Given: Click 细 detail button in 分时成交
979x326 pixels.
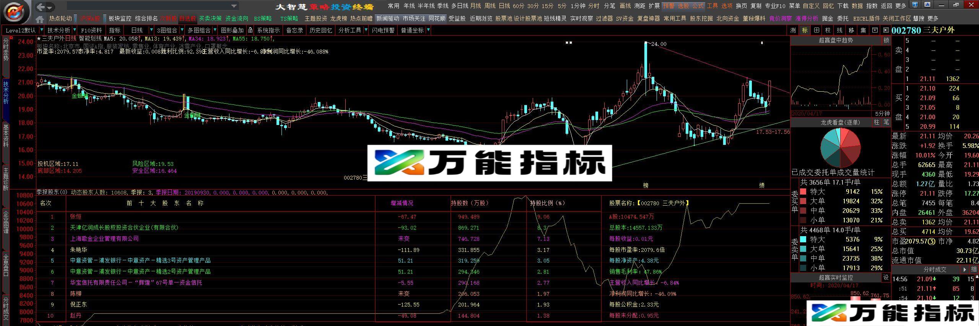Looking at the screenshot, I should tap(974, 269).
